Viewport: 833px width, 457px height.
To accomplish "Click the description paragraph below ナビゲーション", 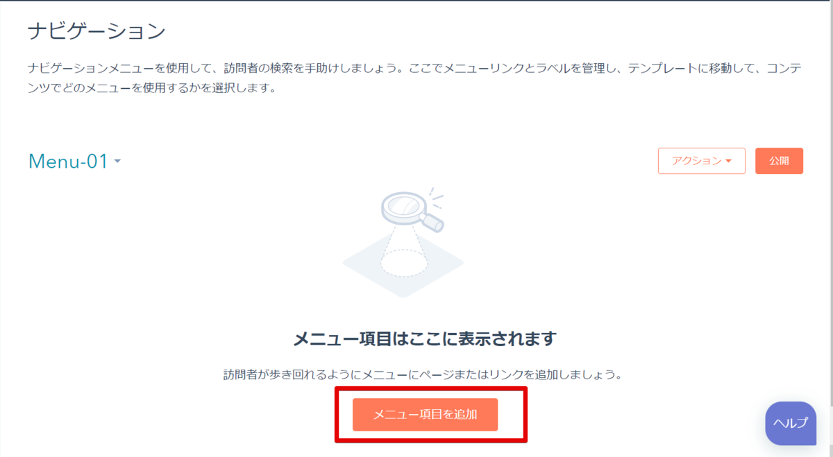I will pos(414,78).
